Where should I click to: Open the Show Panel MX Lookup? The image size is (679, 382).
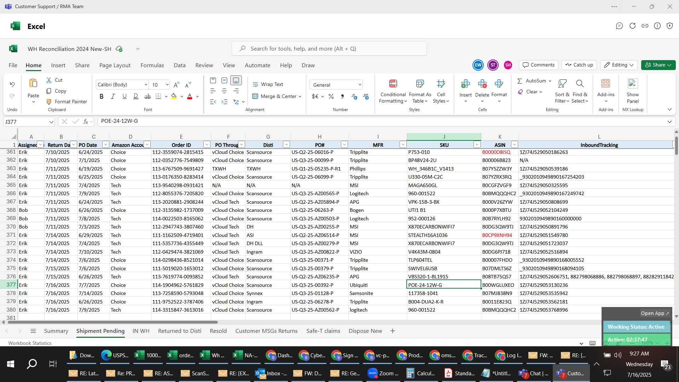click(x=632, y=91)
